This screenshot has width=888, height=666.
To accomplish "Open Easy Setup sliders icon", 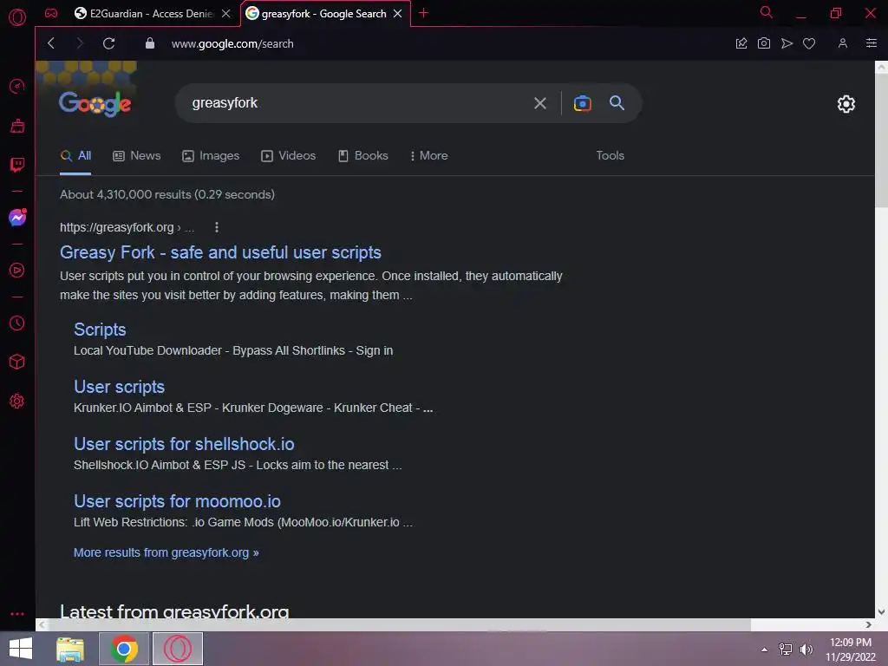I will tap(871, 43).
